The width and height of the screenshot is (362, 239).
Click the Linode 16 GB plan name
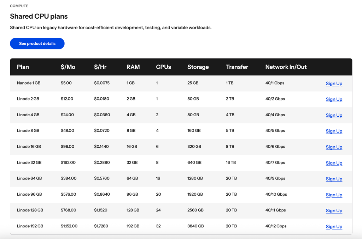29,146
